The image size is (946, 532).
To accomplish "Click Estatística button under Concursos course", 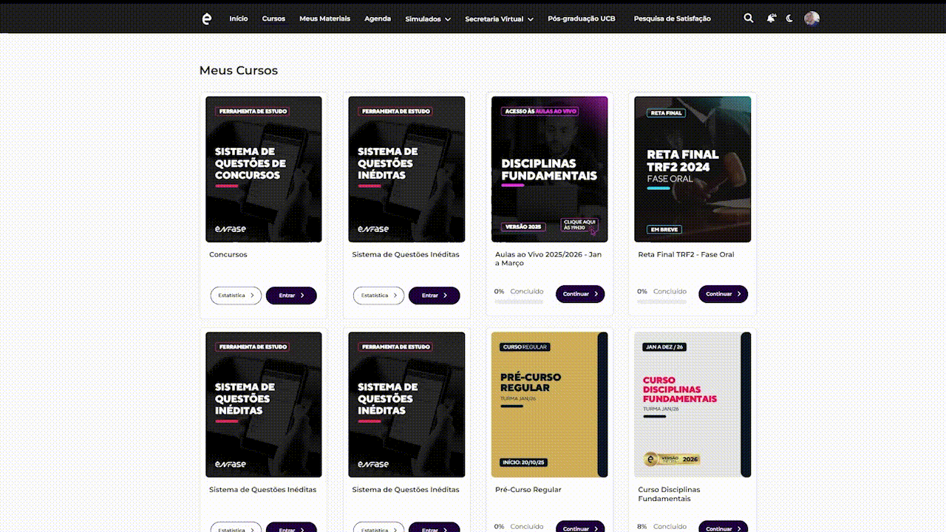I will coord(236,296).
